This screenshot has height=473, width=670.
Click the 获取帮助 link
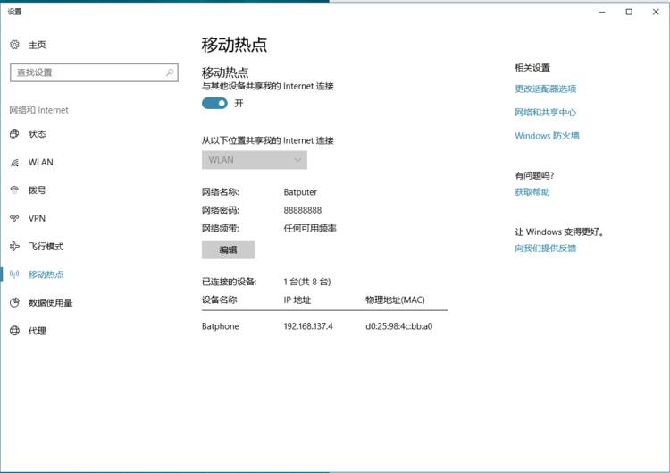click(532, 192)
